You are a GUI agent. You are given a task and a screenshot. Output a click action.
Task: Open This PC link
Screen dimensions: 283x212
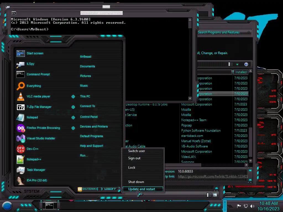tap(85, 96)
